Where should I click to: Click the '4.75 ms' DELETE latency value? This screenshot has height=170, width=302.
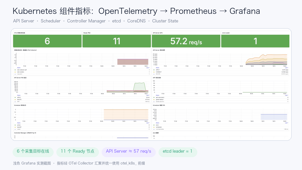(x=147, y=100)
